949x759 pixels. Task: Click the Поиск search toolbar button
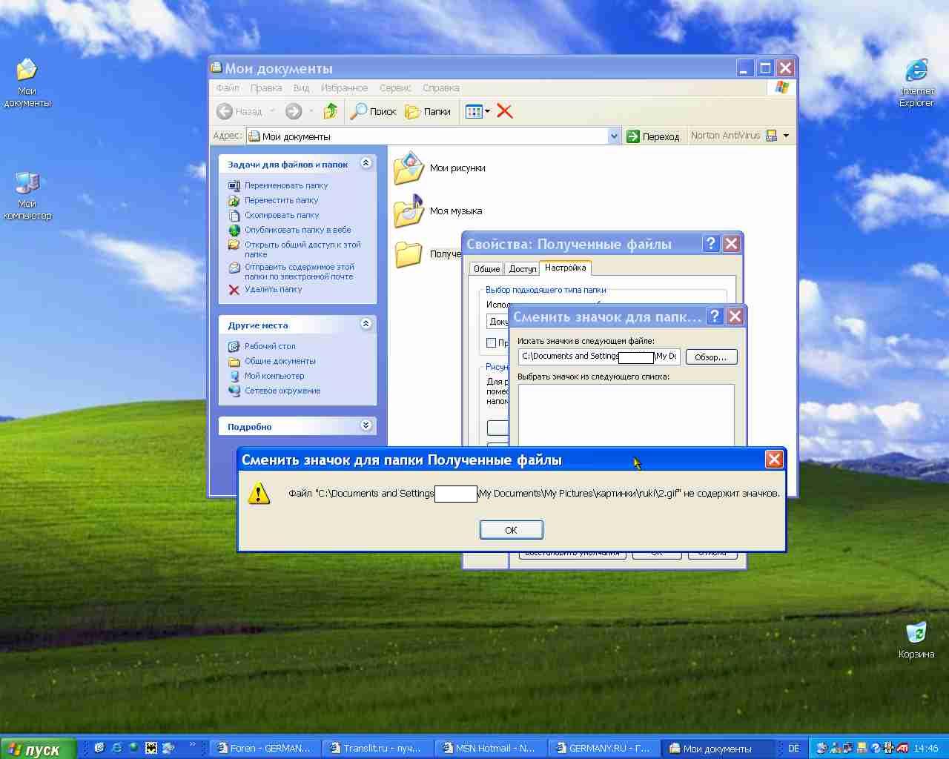coord(374,111)
